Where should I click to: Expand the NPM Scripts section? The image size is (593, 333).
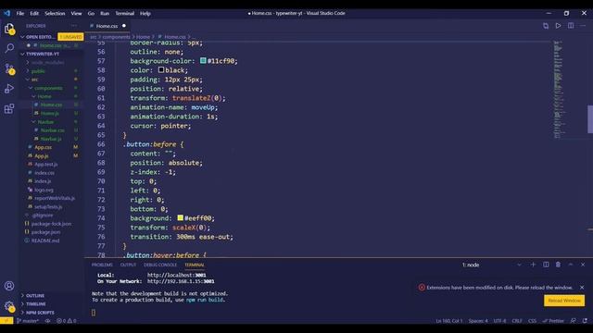click(x=40, y=313)
